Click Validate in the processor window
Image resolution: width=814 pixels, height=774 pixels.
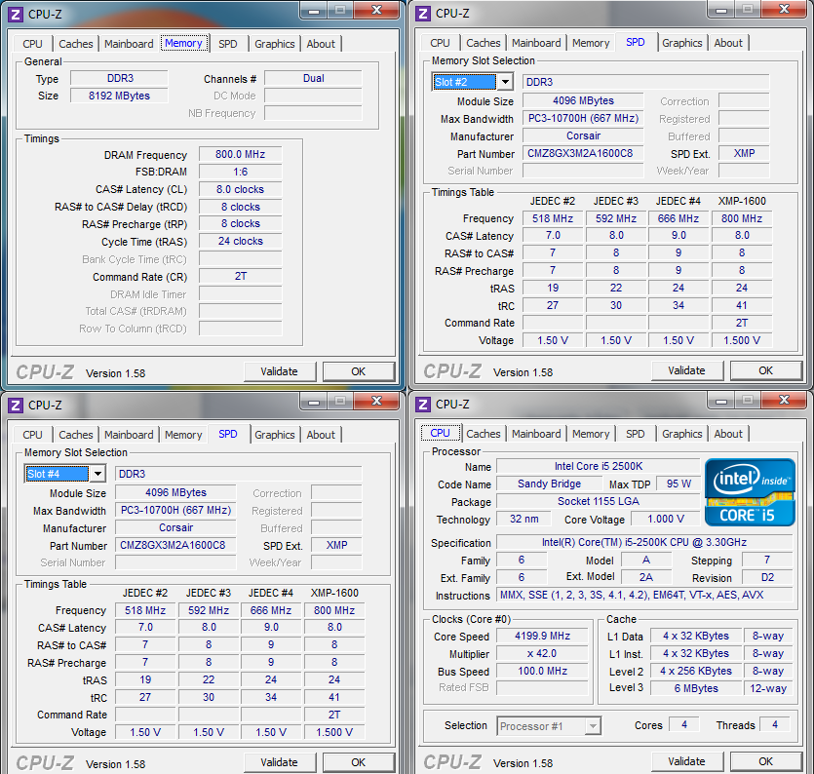tap(687, 761)
